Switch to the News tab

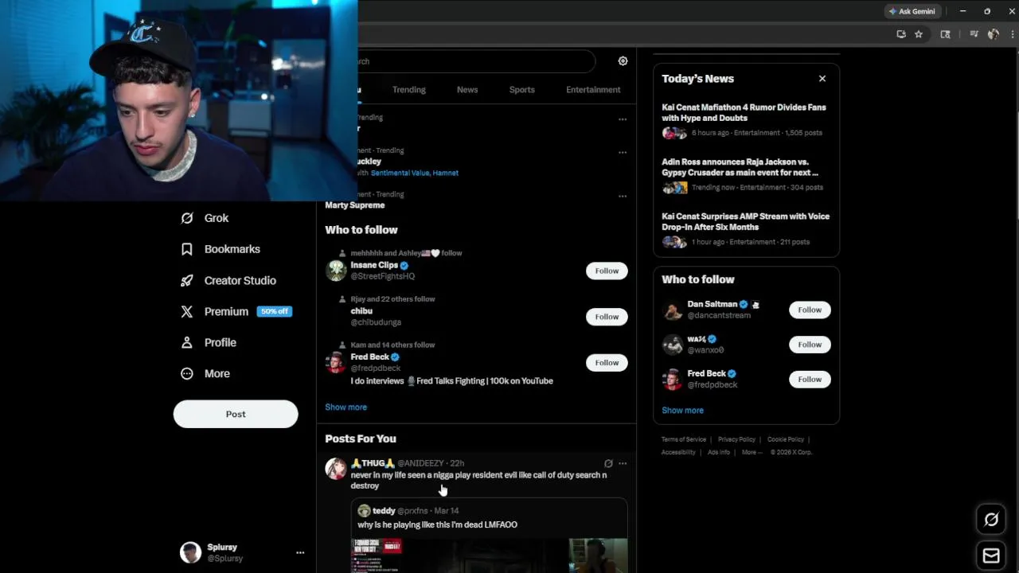pos(467,90)
